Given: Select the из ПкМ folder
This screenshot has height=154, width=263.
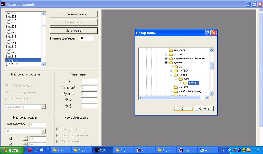Looking at the screenshot, I should coord(183,87).
